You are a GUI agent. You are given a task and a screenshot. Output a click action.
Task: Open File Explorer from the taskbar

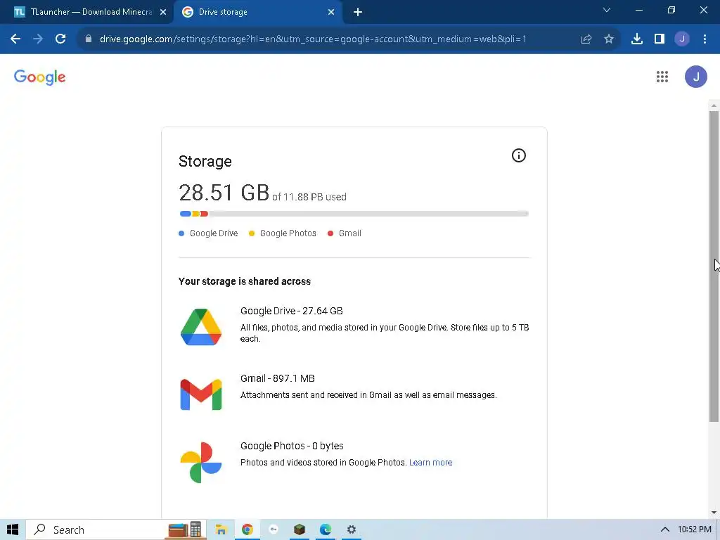(221, 529)
